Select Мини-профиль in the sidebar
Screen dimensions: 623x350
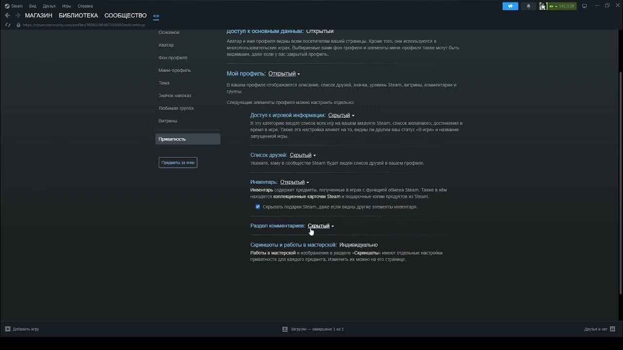(x=175, y=70)
